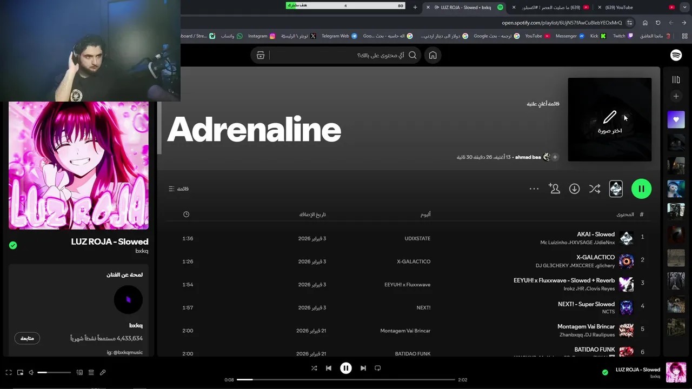The image size is (692, 389).
Task: Pause song in bottom player bar
Action: (x=346, y=368)
